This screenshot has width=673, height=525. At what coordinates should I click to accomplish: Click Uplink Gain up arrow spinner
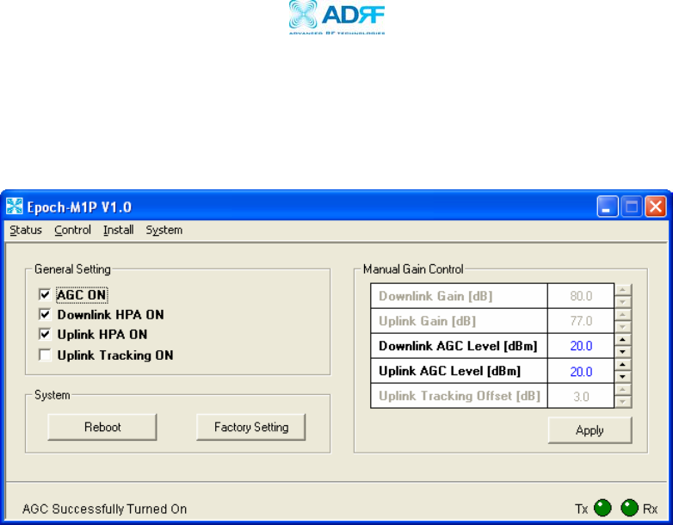tap(623, 314)
